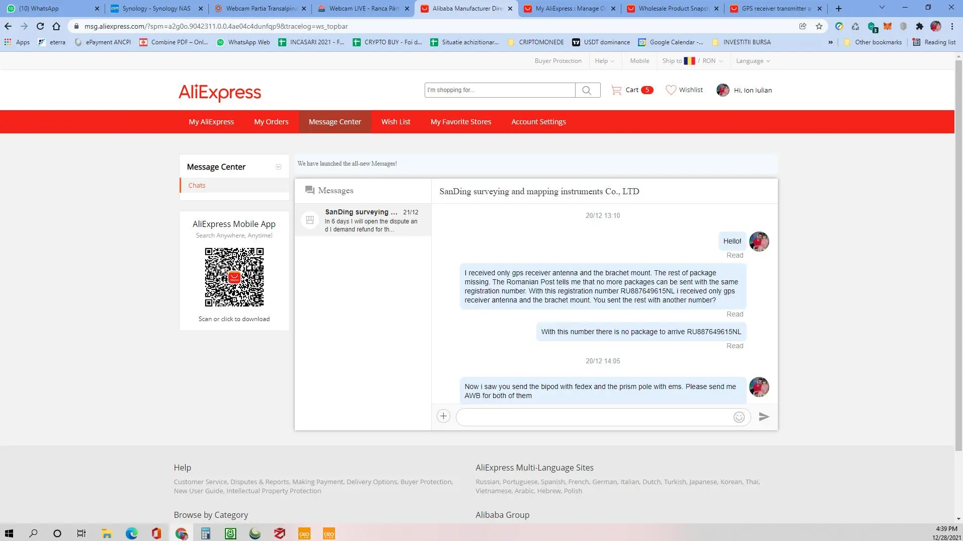The height and width of the screenshot is (541, 963).
Task: Select the Message Center menu item
Action: (335, 122)
